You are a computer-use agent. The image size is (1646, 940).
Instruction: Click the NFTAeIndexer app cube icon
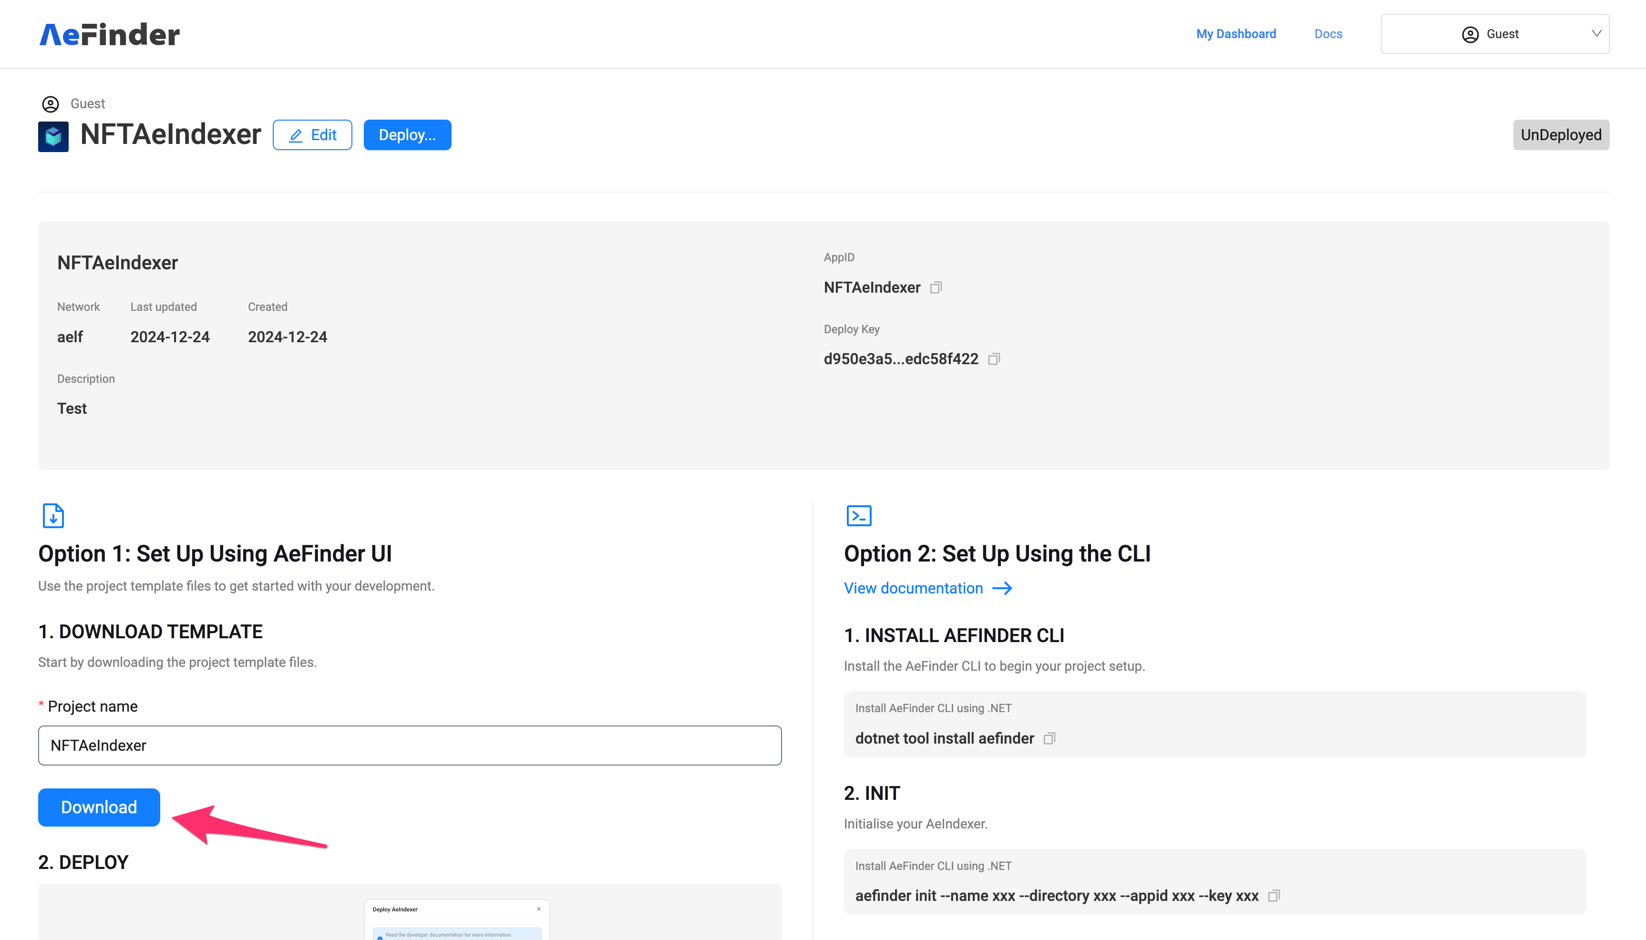(x=53, y=136)
